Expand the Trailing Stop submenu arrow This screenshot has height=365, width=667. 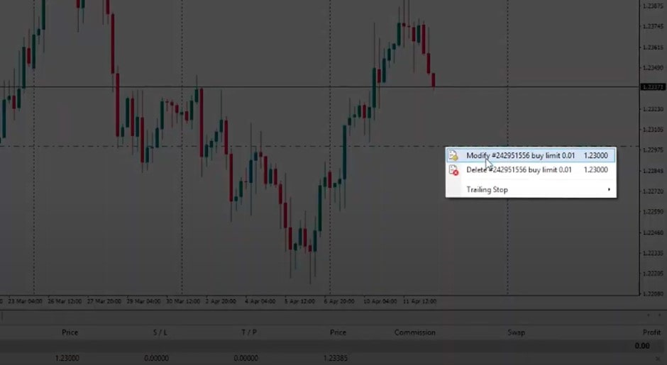coord(609,190)
